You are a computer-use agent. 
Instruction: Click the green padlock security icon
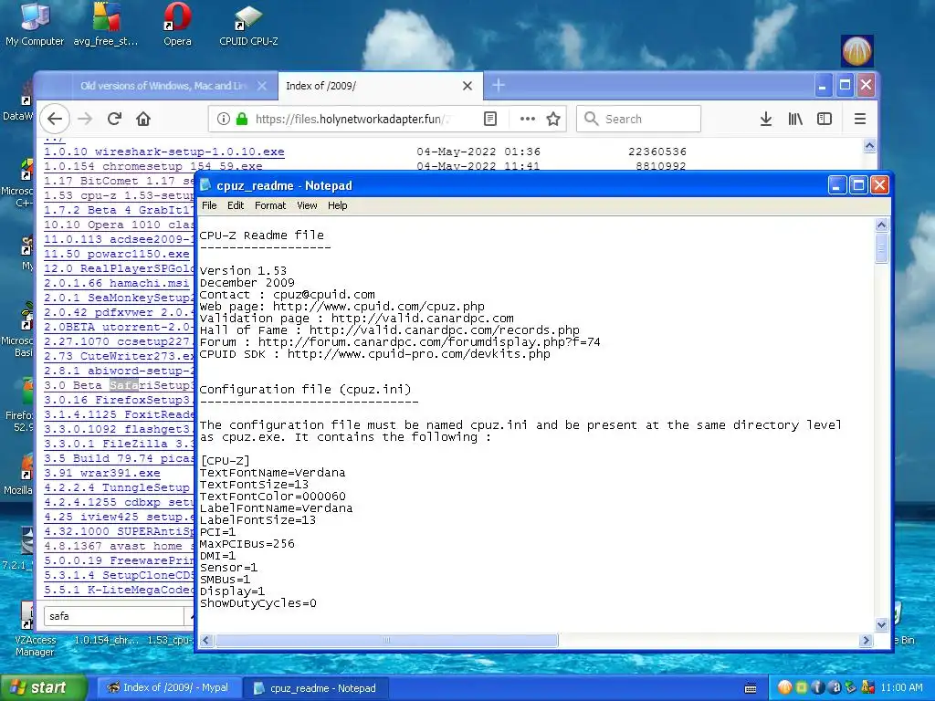pyautogui.click(x=242, y=119)
